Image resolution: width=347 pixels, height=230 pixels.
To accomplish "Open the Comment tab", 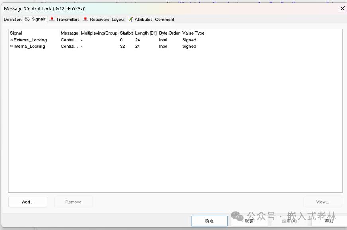I will pyautogui.click(x=165, y=20).
